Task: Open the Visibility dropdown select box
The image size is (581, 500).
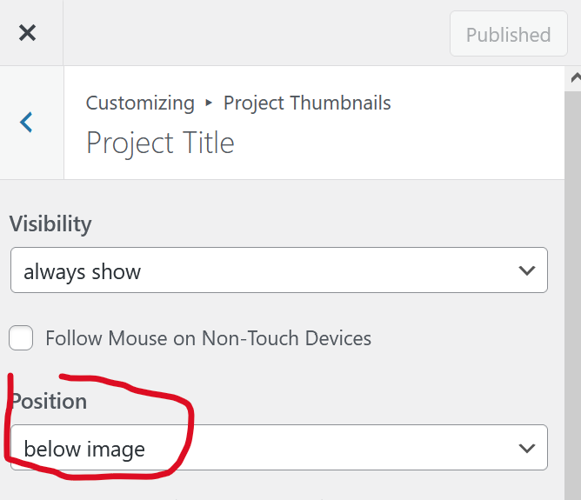Action: click(278, 271)
